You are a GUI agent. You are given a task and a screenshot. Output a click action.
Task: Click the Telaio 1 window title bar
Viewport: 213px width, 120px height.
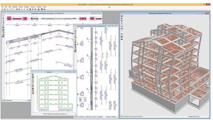tap(49, 72)
